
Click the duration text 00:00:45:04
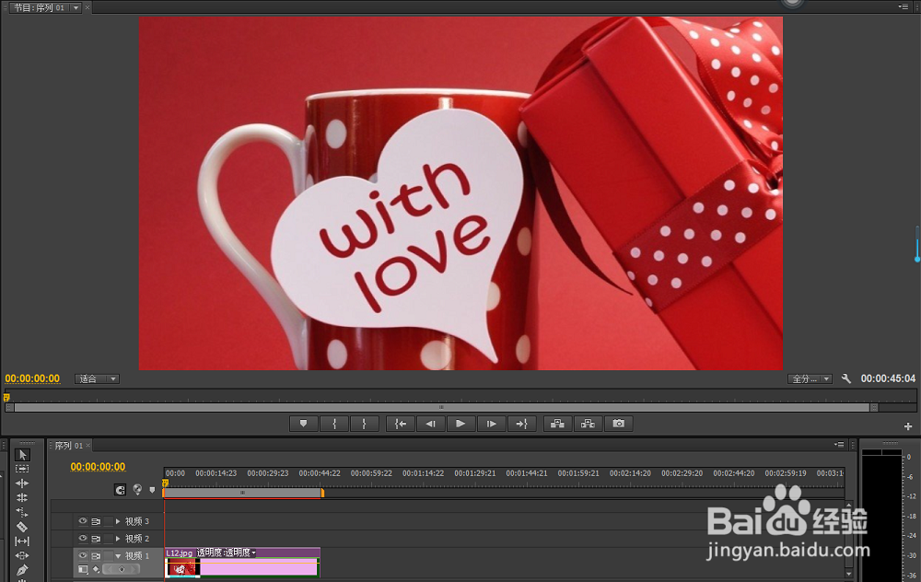pos(888,378)
